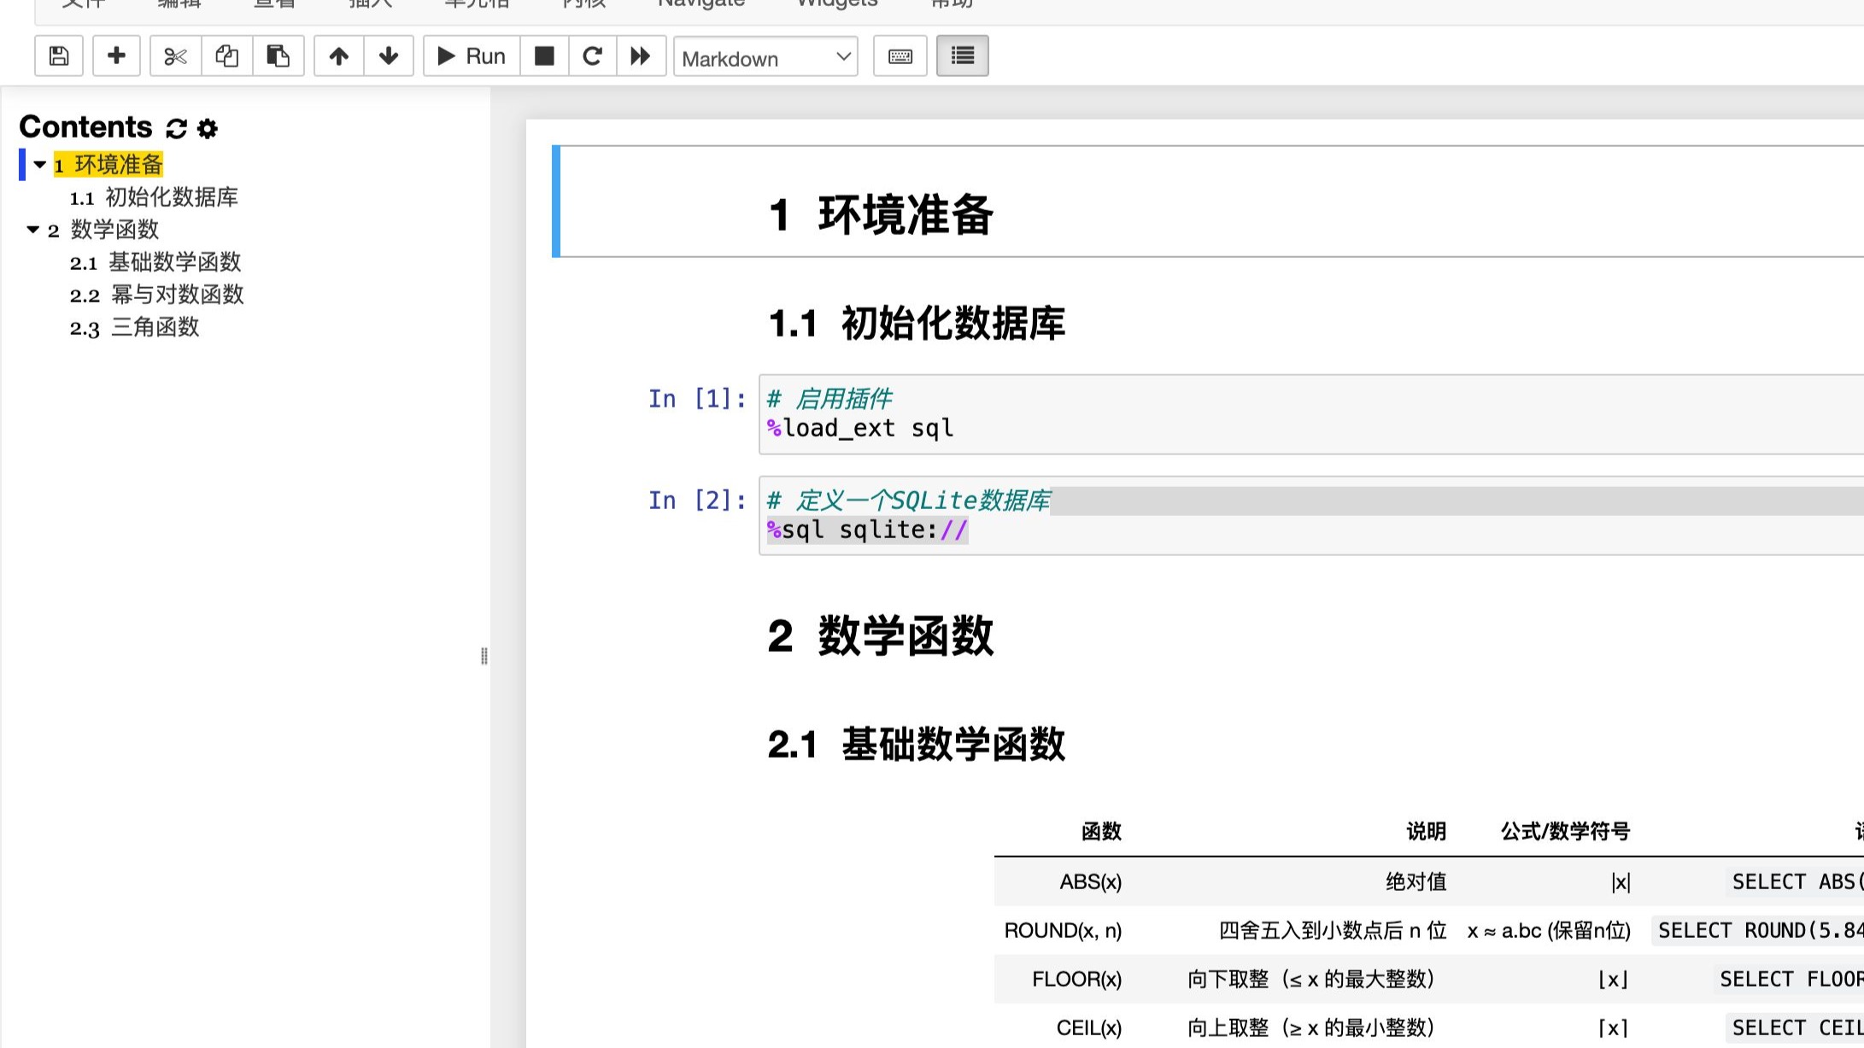Click the SELECT ABS example code

tap(1797, 882)
